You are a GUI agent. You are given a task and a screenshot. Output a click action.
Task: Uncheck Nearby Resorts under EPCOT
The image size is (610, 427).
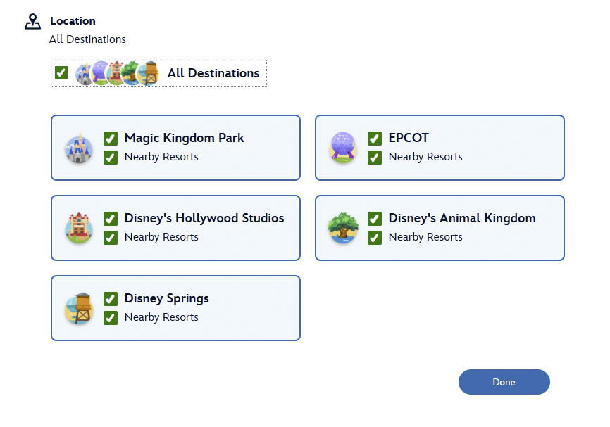(374, 157)
